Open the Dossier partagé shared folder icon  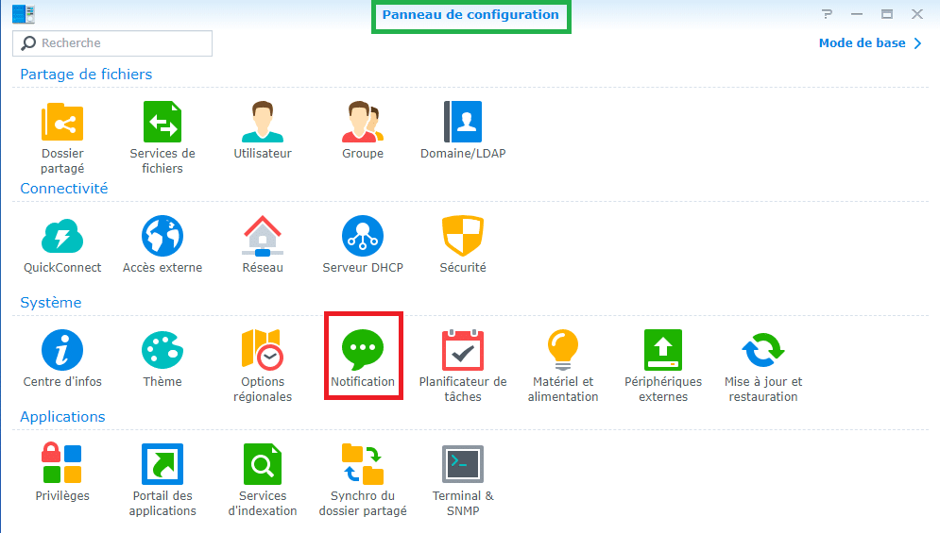click(x=62, y=123)
